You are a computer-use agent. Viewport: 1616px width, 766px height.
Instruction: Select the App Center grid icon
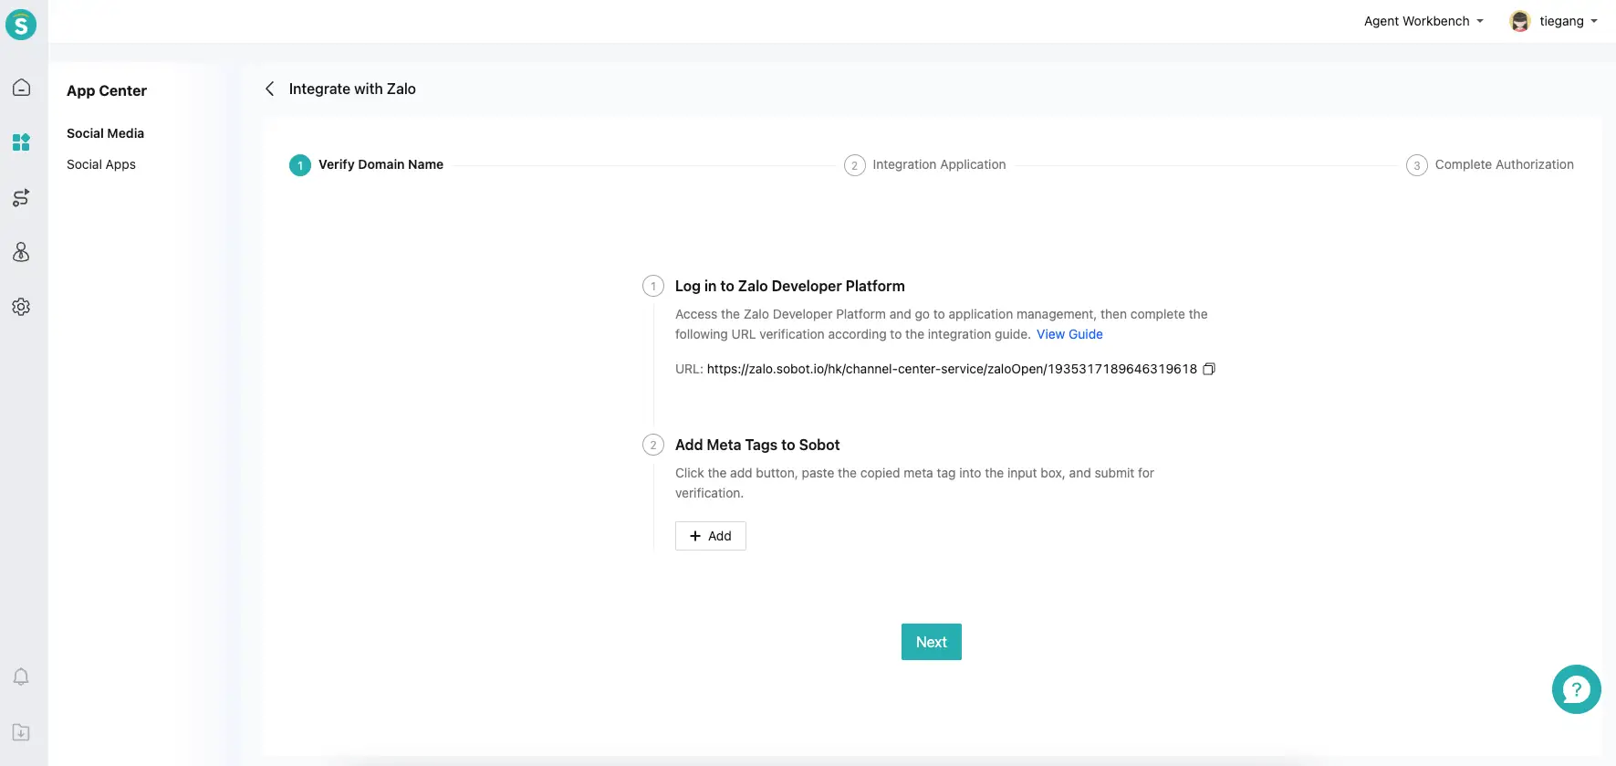[21, 142]
